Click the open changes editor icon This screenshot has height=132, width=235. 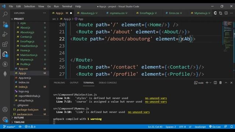click(215, 13)
